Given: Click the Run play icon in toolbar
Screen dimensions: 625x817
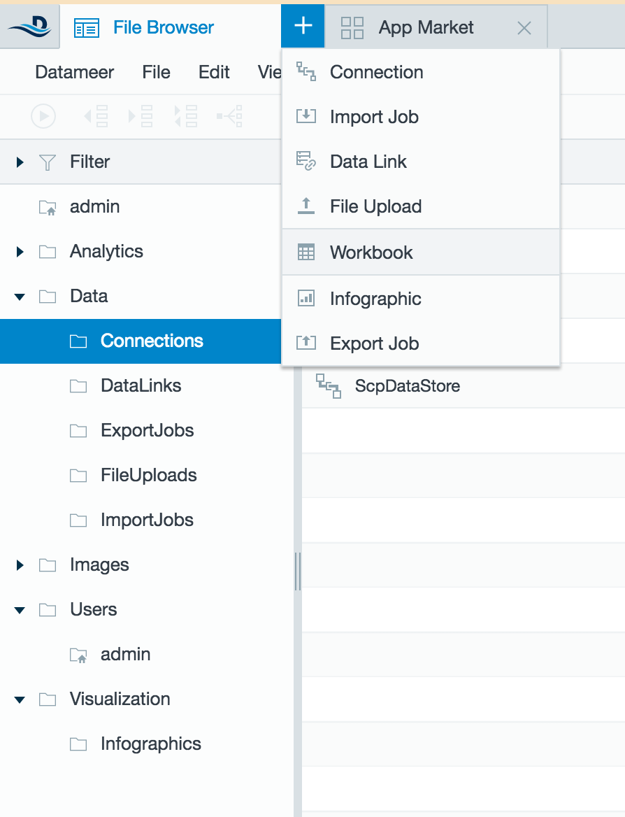Looking at the screenshot, I should coord(43,116).
